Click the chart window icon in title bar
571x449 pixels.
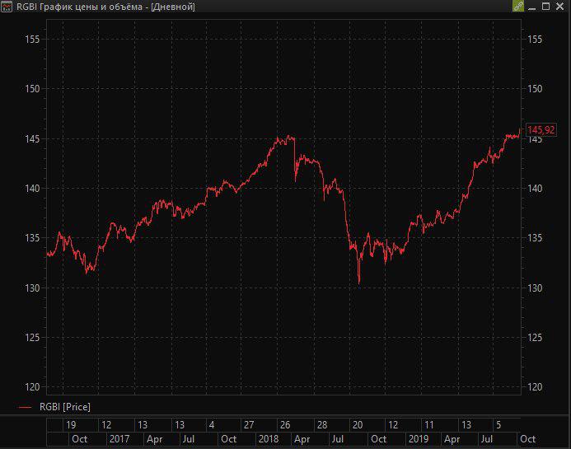[x=7, y=7]
